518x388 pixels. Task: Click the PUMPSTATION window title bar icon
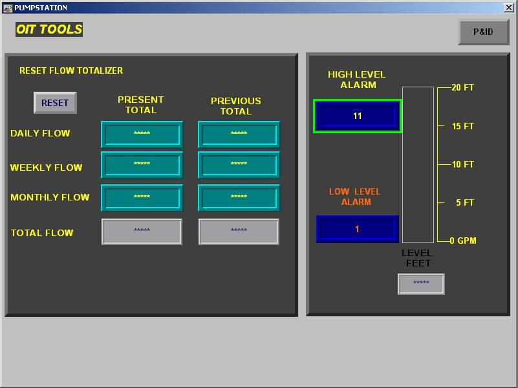click(8, 8)
